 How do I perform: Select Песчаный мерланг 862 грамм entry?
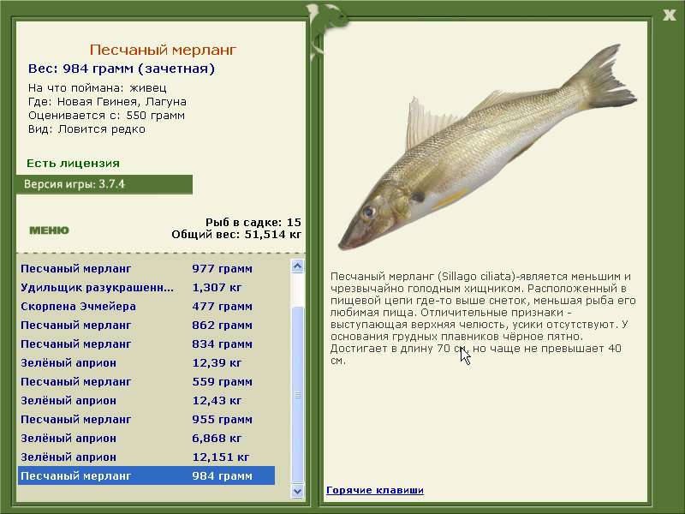pyautogui.click(x=146, y=326)
